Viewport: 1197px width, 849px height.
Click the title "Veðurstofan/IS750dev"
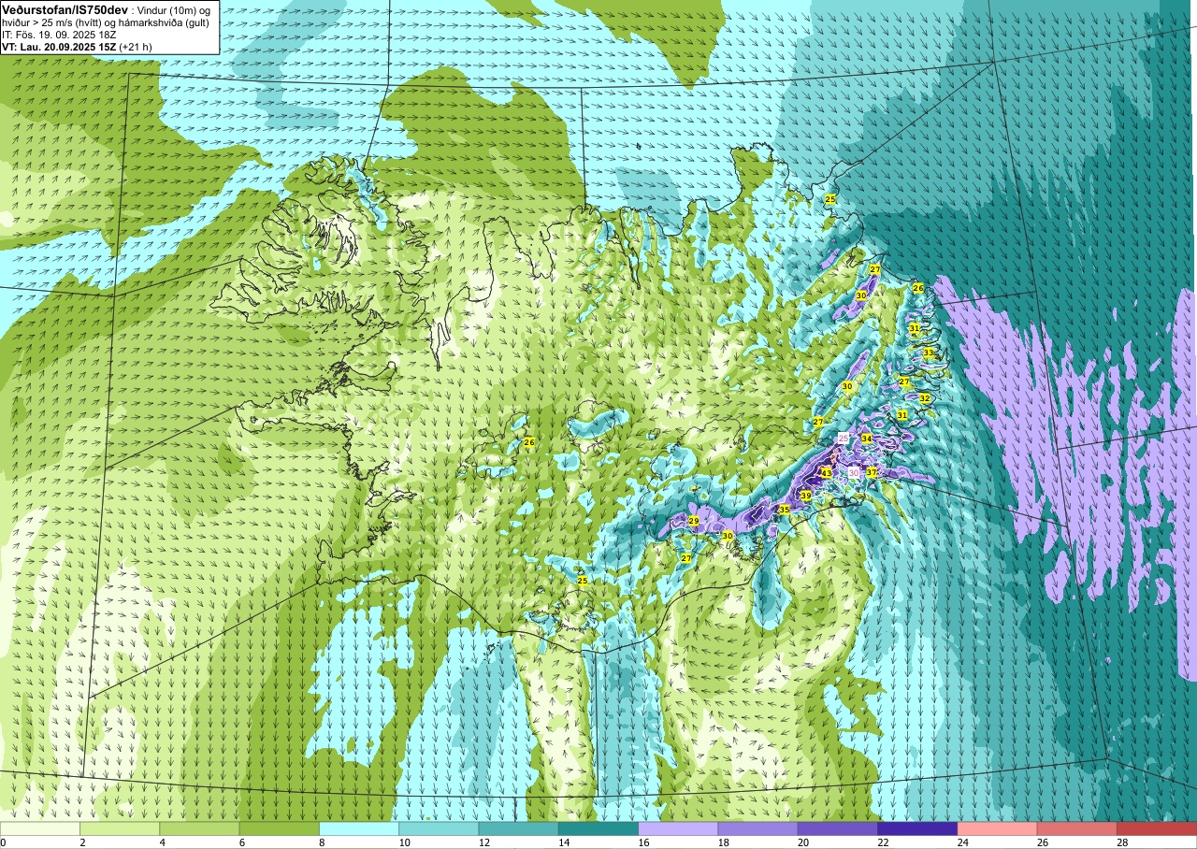point(65,10)
